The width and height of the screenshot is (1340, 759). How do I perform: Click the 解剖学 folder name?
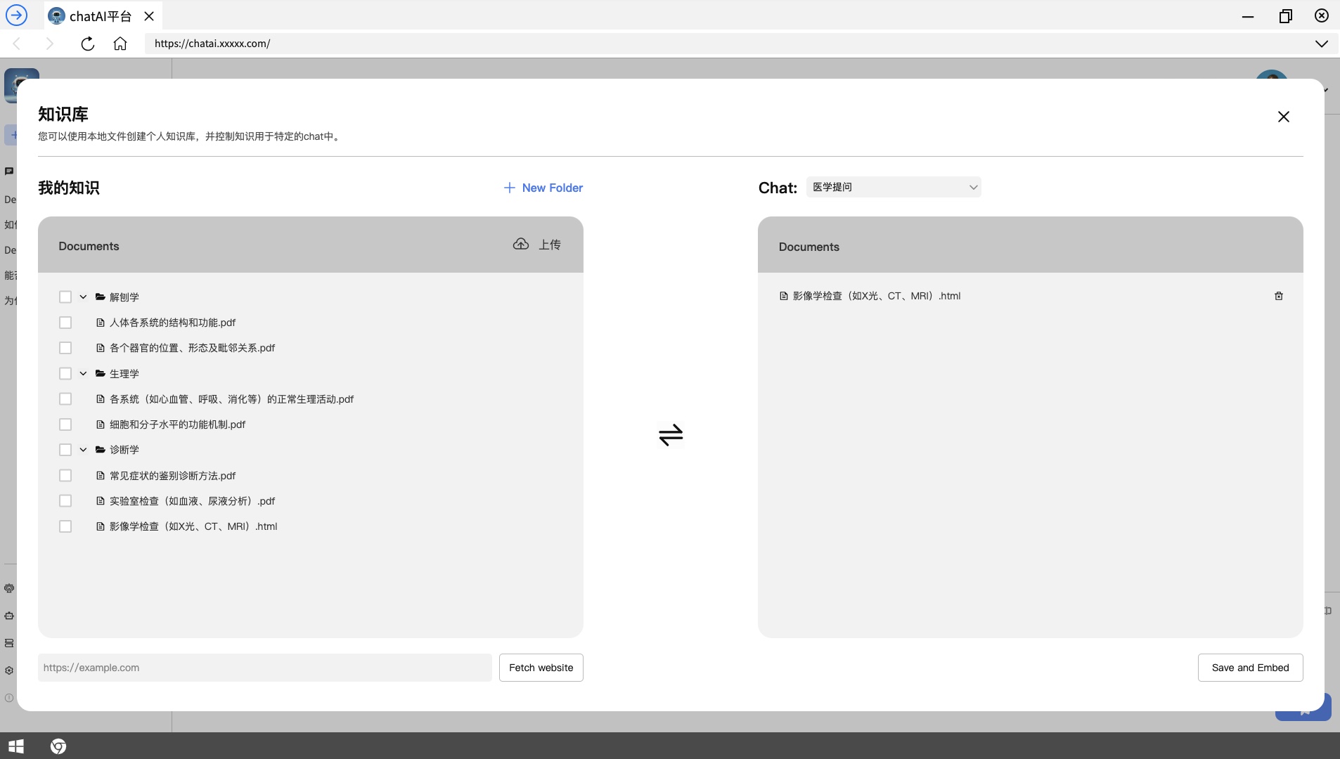click(x=124, y=297)
